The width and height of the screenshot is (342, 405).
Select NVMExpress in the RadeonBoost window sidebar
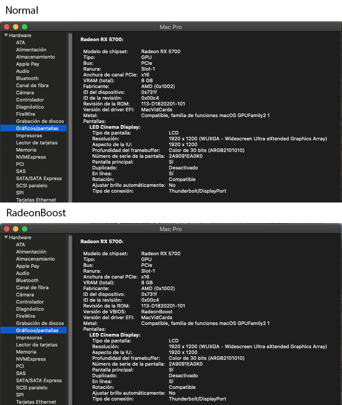click(x=31, y=359)
